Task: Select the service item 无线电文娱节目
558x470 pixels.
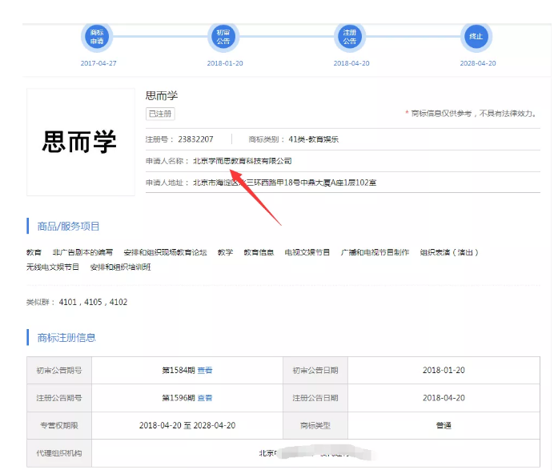Action: (x=53, y=267)
